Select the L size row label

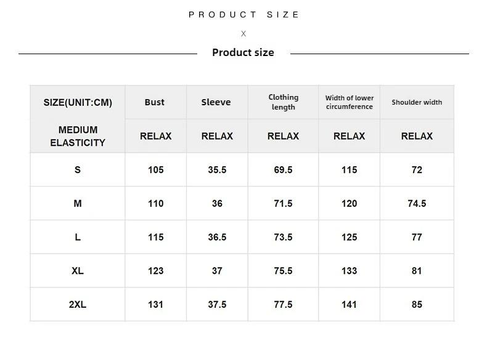click(78, 237)
